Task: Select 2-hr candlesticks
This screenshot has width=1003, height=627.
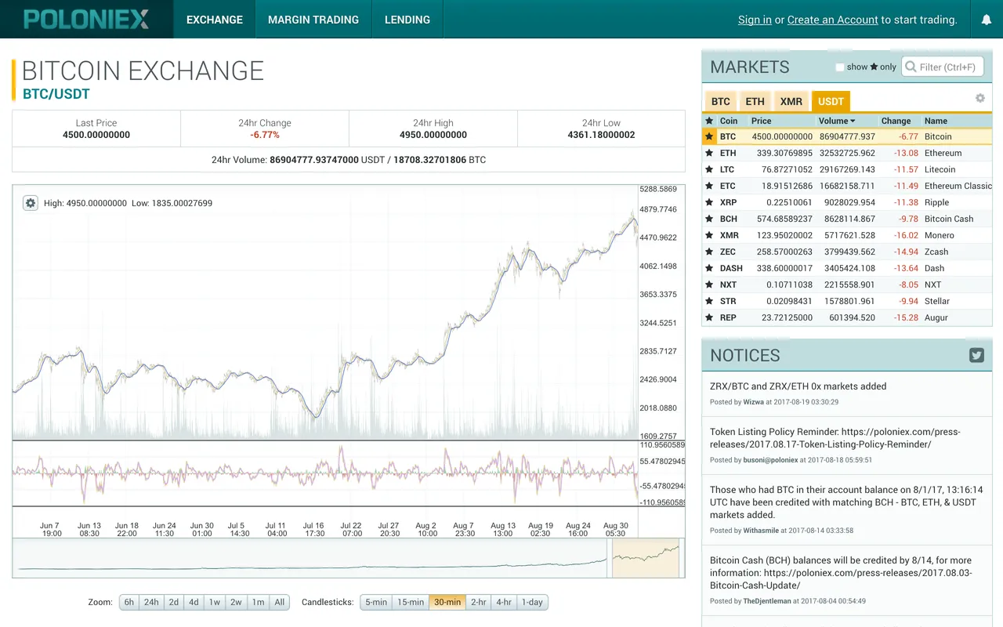Action: pos(478,602)
